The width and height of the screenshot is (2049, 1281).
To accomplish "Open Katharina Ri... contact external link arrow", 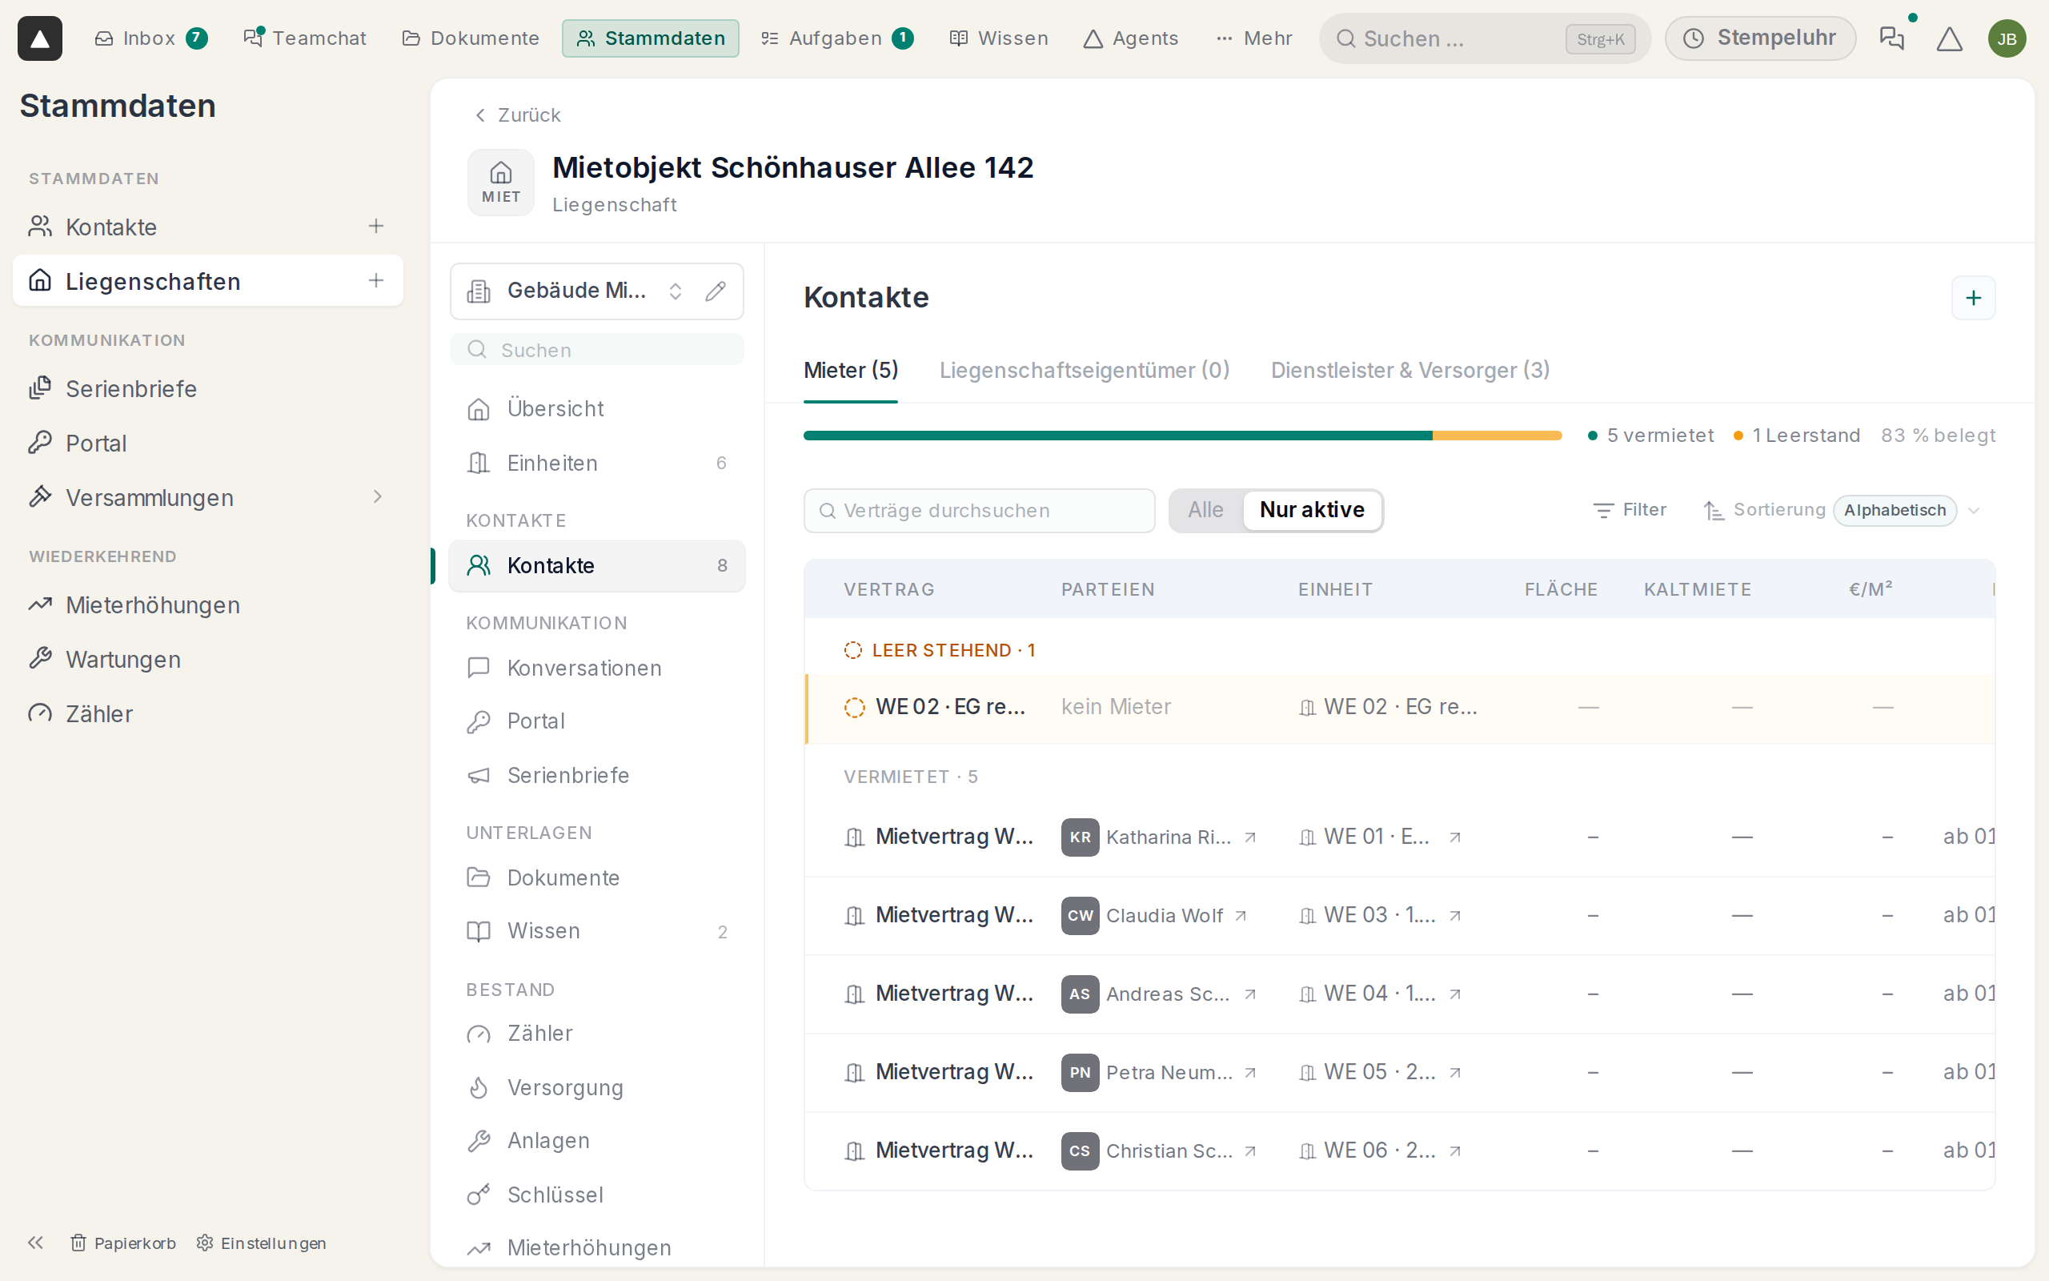I will (1249, 837).
